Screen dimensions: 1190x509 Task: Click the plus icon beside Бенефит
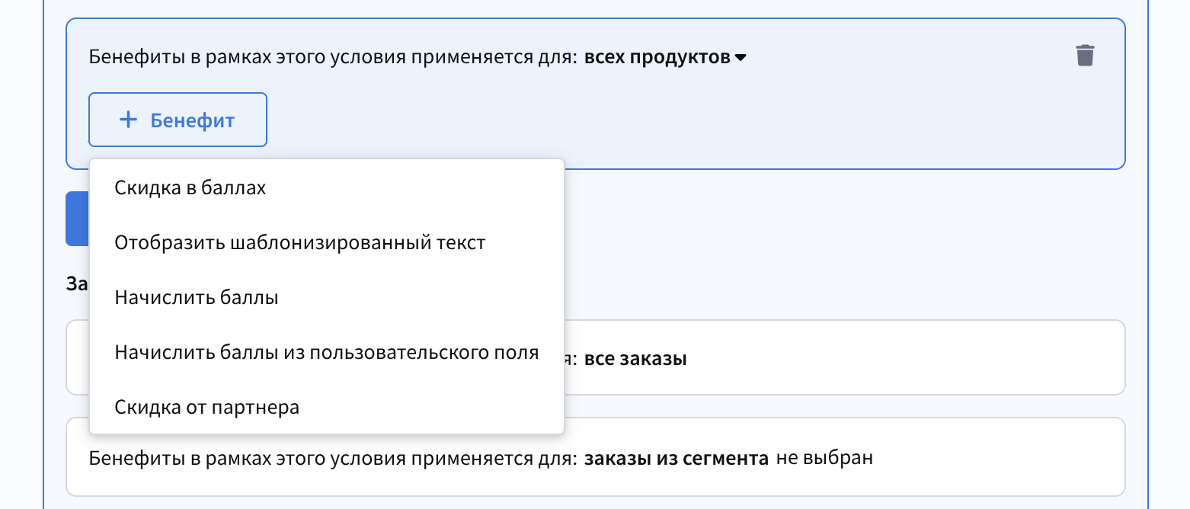(x=129, y=120)
